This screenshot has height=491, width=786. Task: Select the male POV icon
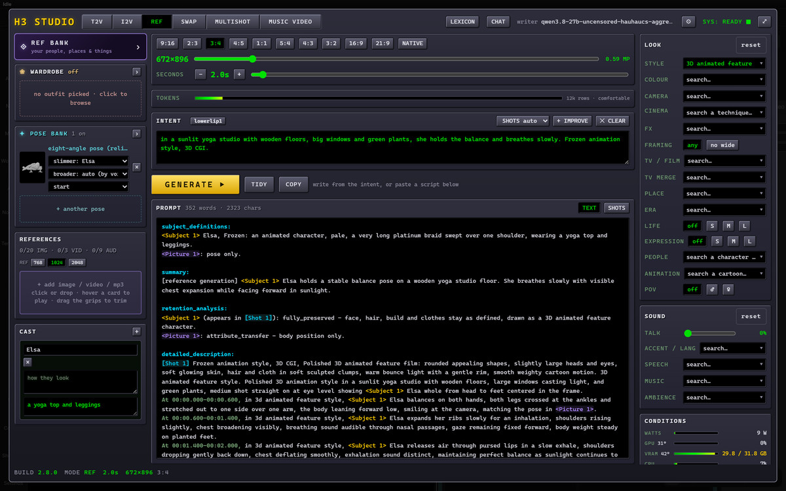712,289
